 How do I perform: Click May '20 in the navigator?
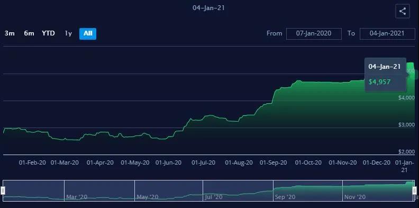click(x=148, y=197)
